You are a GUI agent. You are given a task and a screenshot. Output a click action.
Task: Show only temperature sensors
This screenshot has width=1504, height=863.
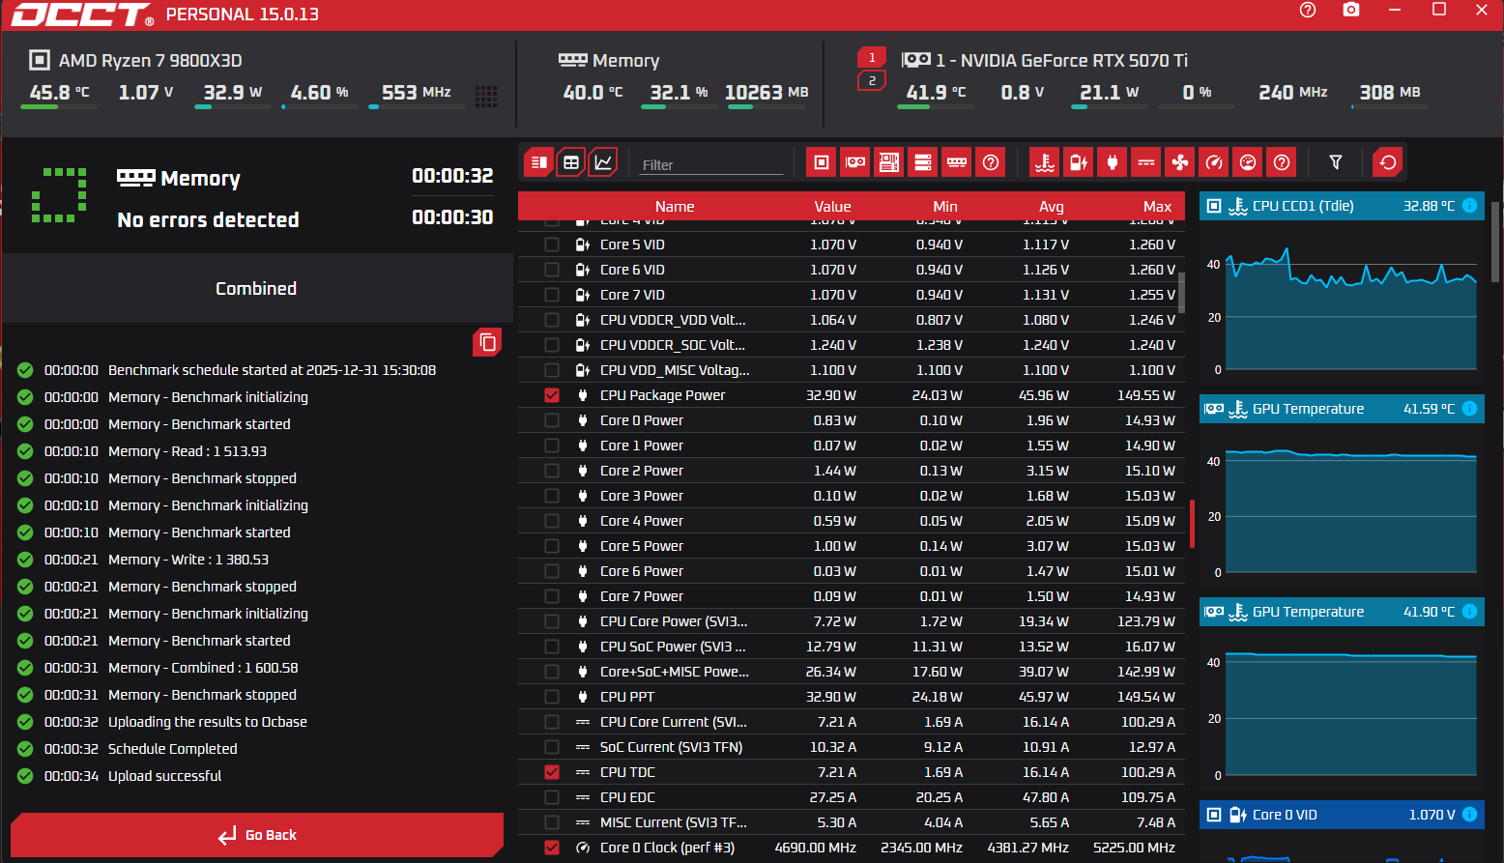pos(1045,162)
